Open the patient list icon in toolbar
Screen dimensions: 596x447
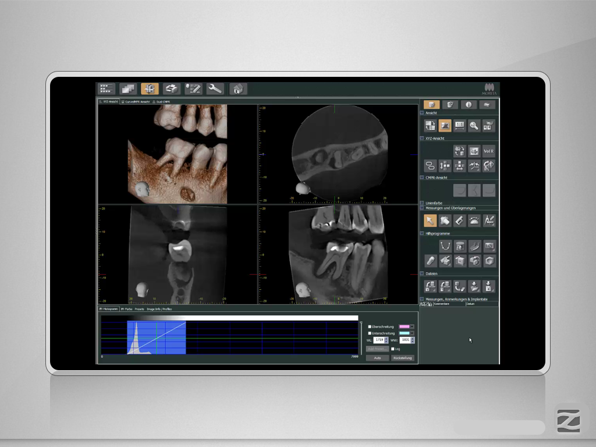click(106, 88)
